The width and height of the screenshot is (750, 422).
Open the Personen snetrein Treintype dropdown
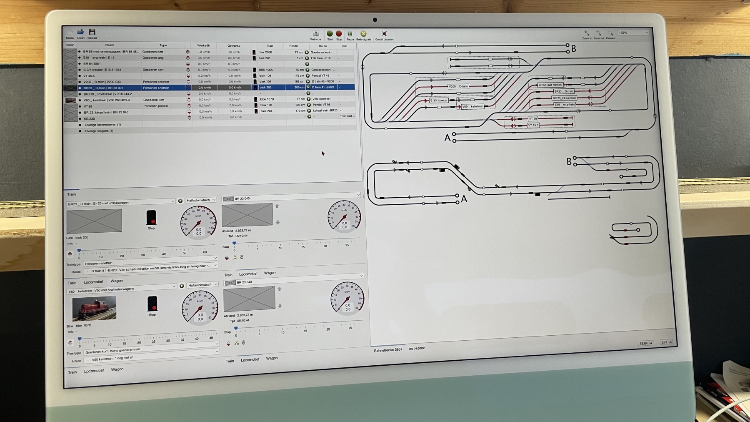[x=150, y=261]
